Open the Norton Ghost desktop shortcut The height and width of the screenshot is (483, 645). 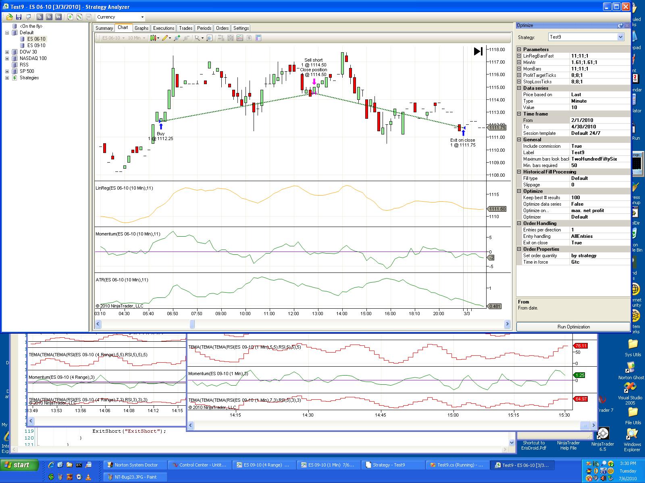[631, 370]
